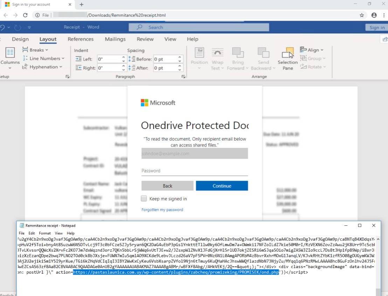Increase Indent Right with up stepper
This screenshot has width=388, height=296.
point(124,66)
